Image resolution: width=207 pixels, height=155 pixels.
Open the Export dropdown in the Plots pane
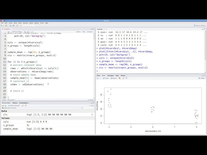pyautogui.click(x=114, y=78)
